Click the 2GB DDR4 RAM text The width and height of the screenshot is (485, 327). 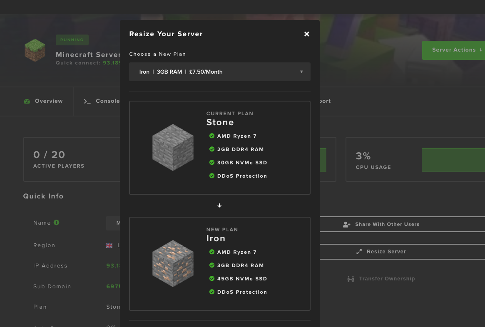coord(240,149)
